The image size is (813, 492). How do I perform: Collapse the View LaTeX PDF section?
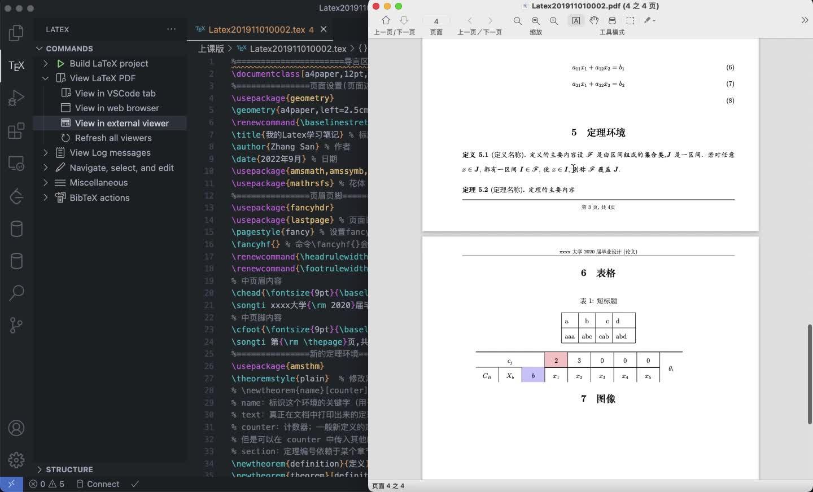46,78
